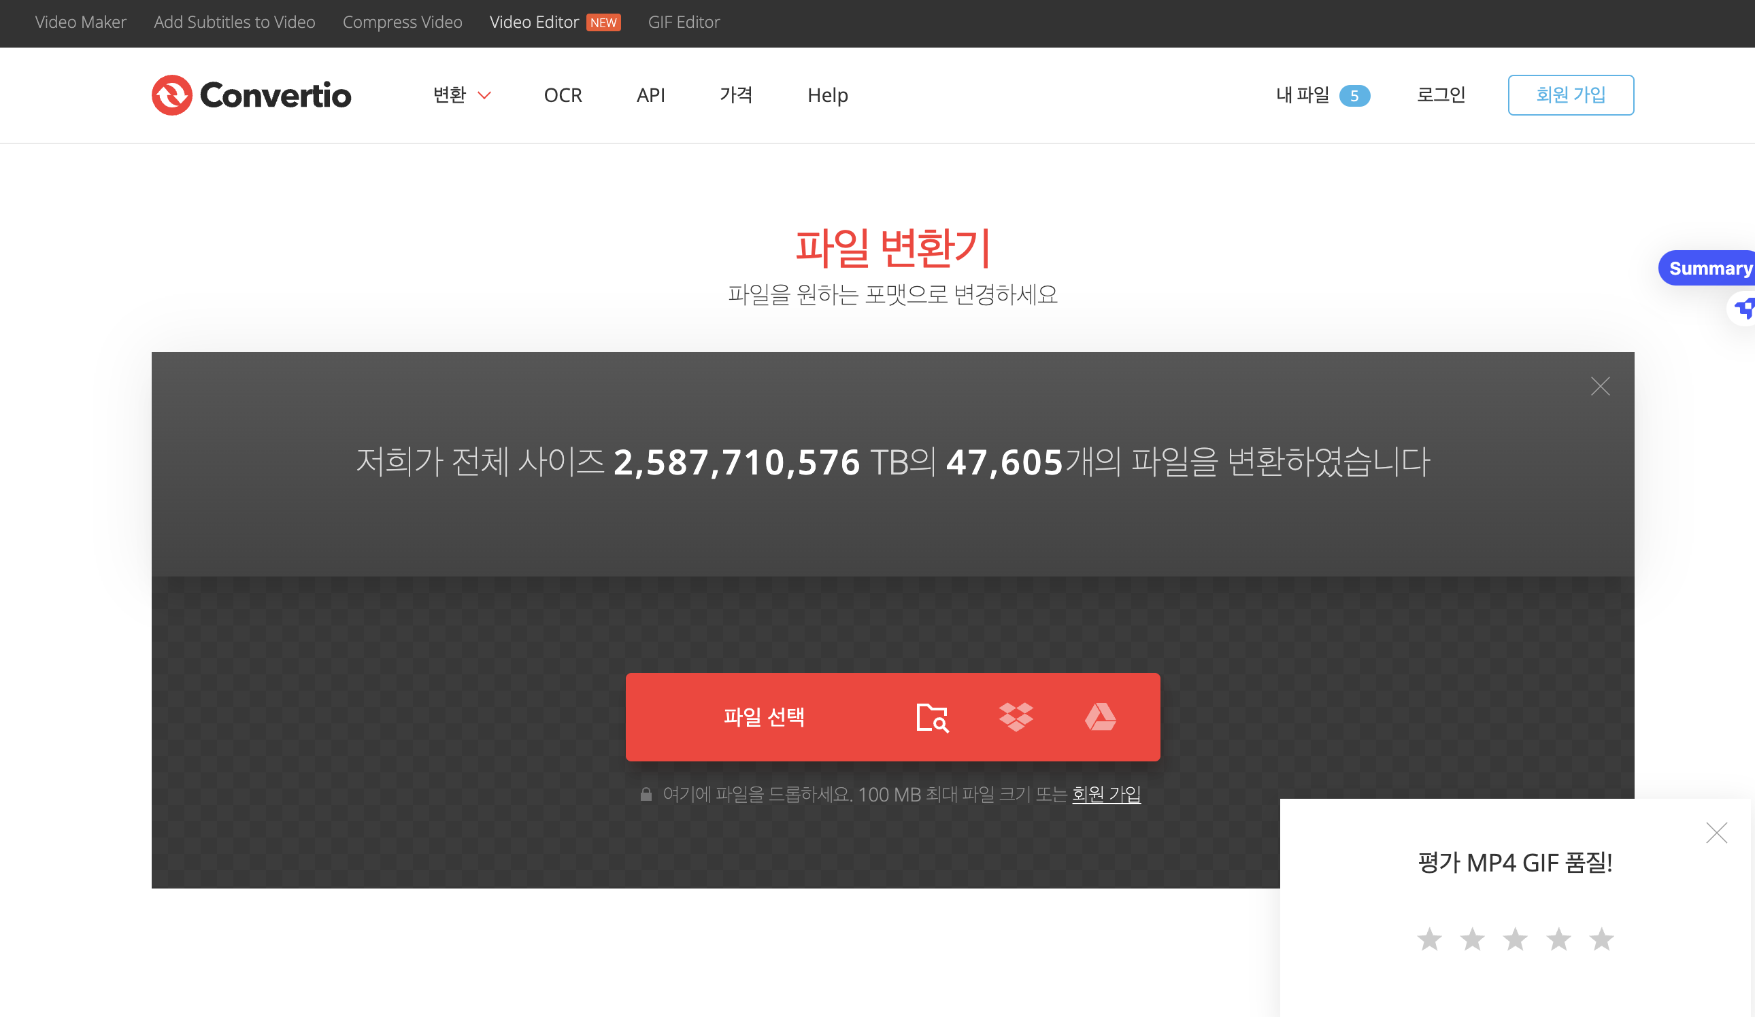Expand the 변환 dropdown menu
The width and height of the screenshot is (1755, 1017).
coord(462,94)
